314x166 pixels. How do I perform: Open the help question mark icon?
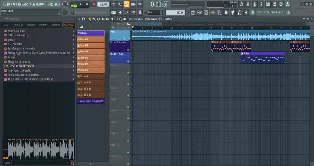point(261,4)
